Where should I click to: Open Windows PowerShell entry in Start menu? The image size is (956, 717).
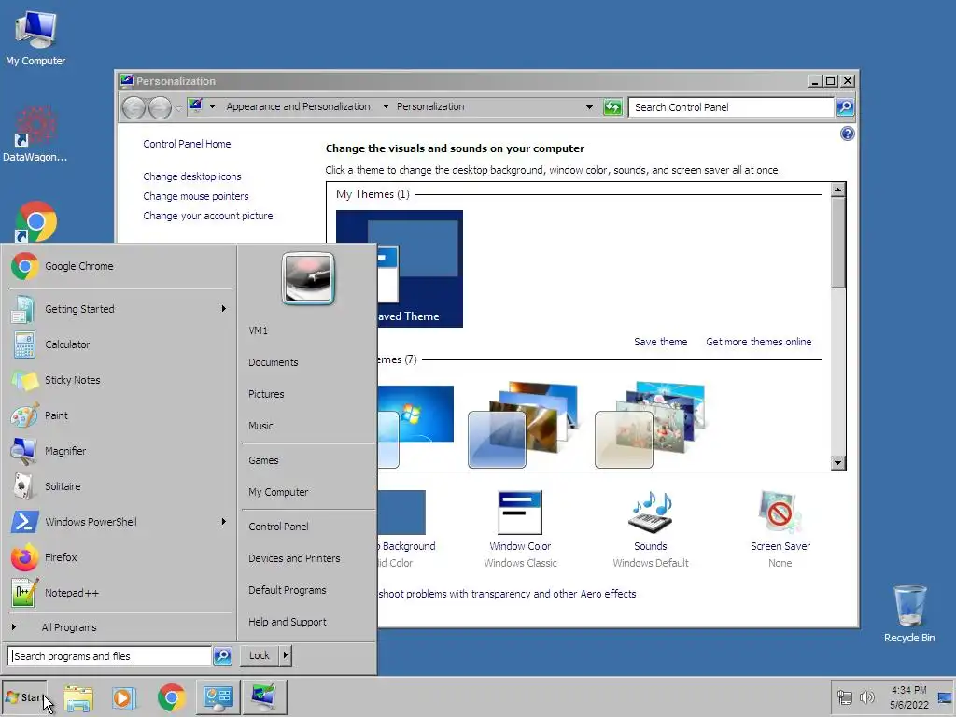point(120,522)
